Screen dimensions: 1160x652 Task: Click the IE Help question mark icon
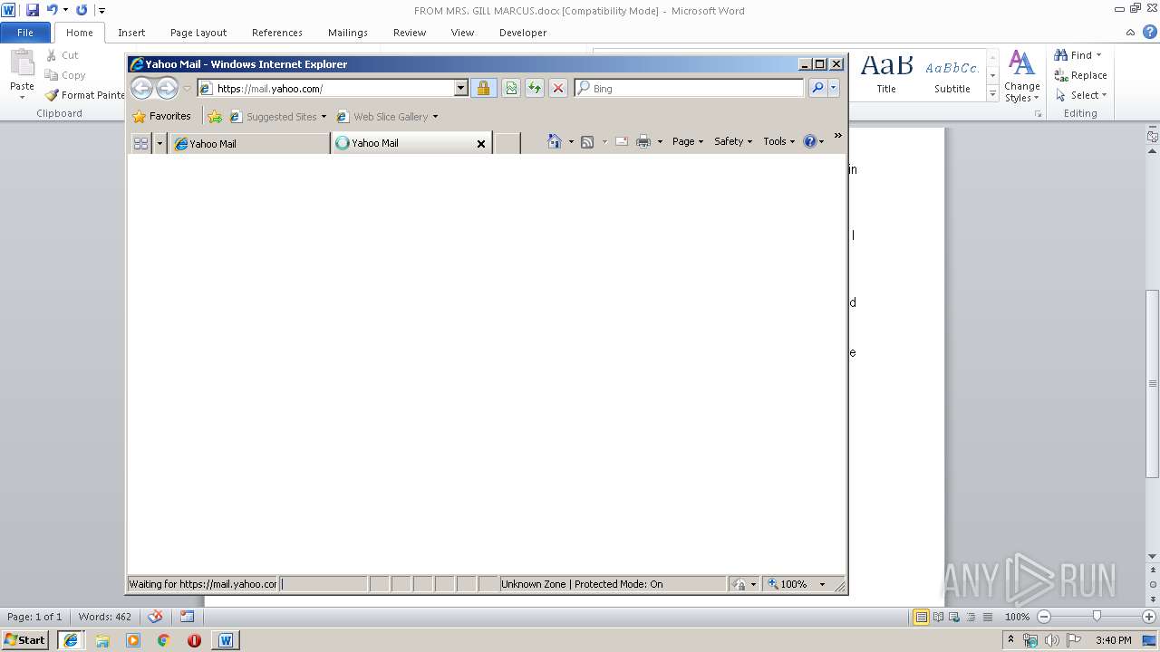810,141
